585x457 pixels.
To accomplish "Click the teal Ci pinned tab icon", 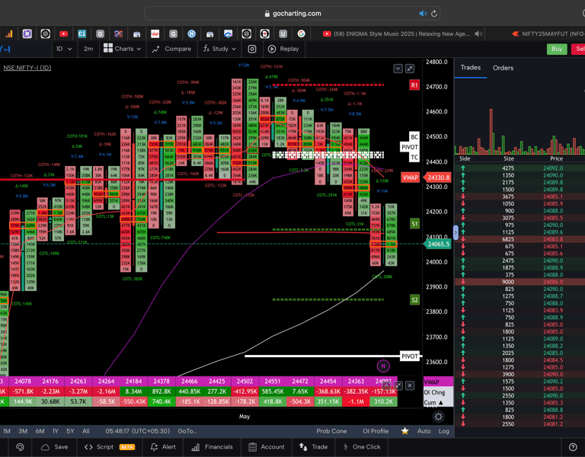I will click(x=82, y=34).
